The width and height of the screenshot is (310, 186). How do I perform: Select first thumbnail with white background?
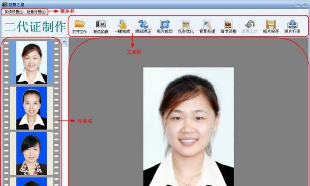32,62
